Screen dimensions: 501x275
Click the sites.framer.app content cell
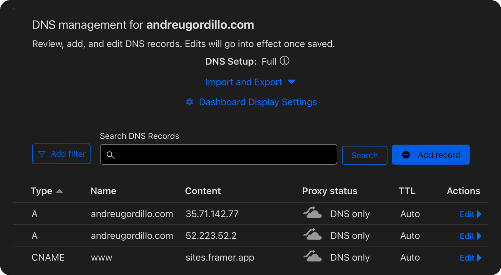220,257
